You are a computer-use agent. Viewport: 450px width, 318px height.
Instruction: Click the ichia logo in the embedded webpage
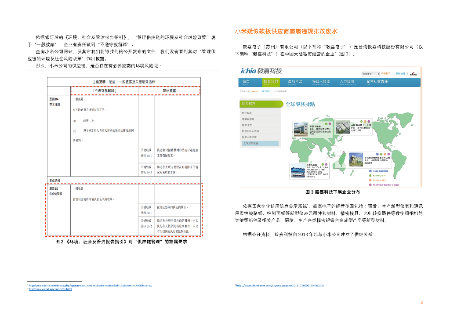[261, 71]
